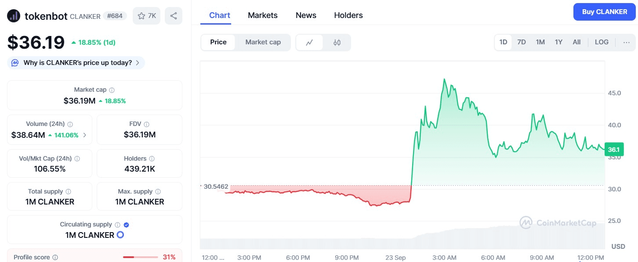Switch chart to Market cap mode
The image size is (638, 262).
pos(263,43)
